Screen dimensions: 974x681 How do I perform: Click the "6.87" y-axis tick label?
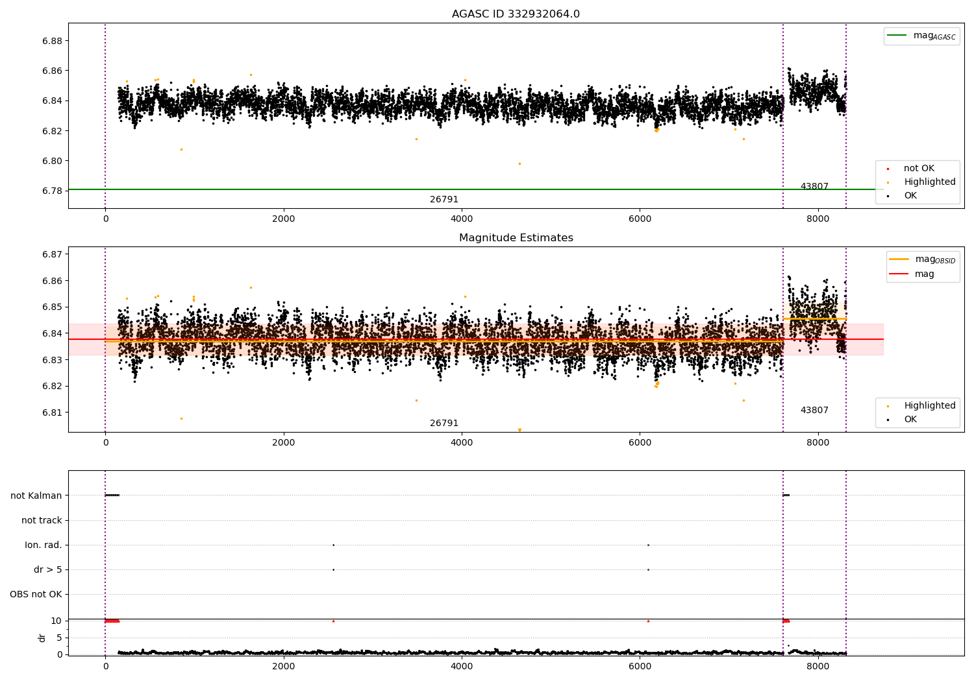pyautogui.click(x=52, y=254)
